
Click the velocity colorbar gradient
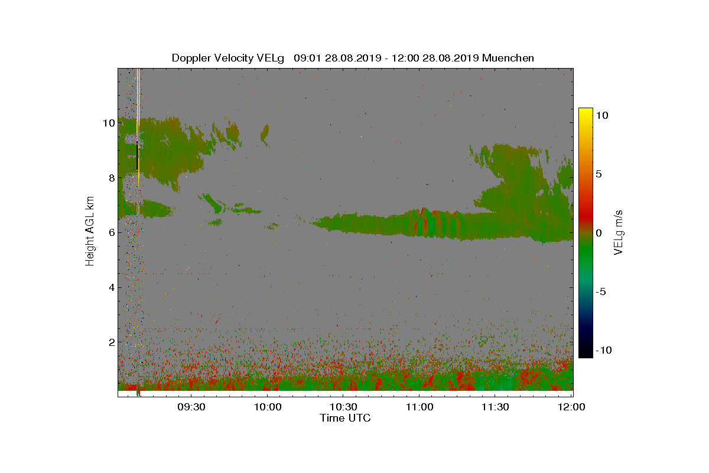(x=586, y=233)
